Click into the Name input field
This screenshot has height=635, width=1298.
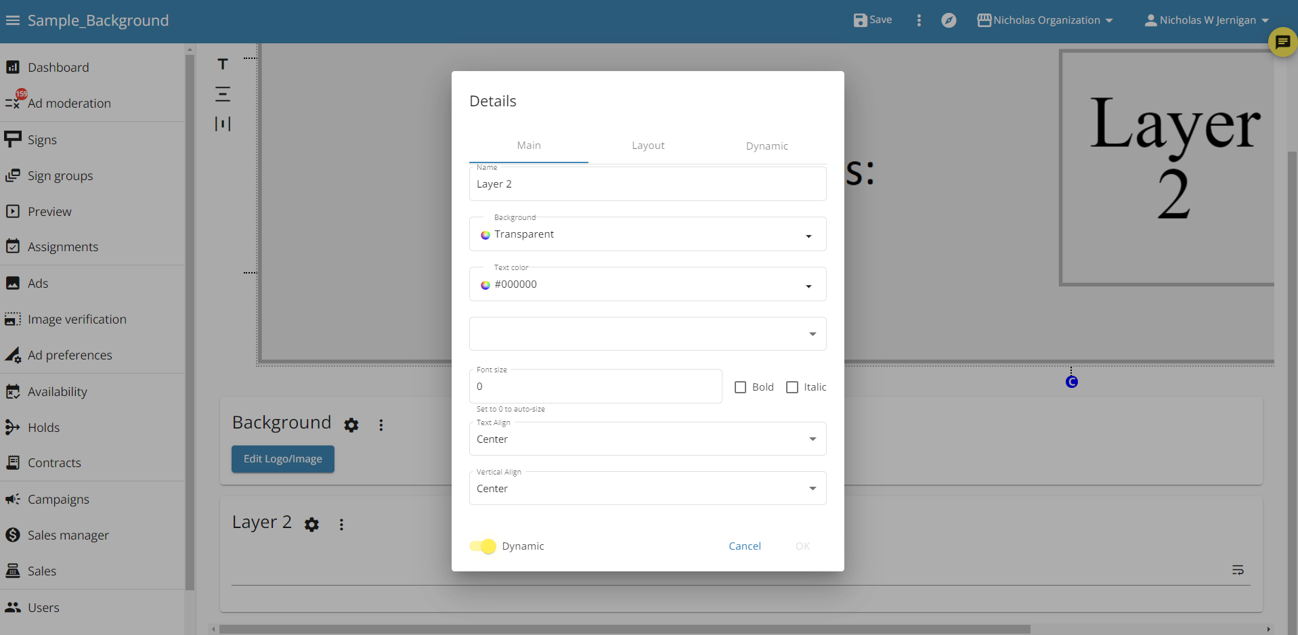(x=647, y=184)
